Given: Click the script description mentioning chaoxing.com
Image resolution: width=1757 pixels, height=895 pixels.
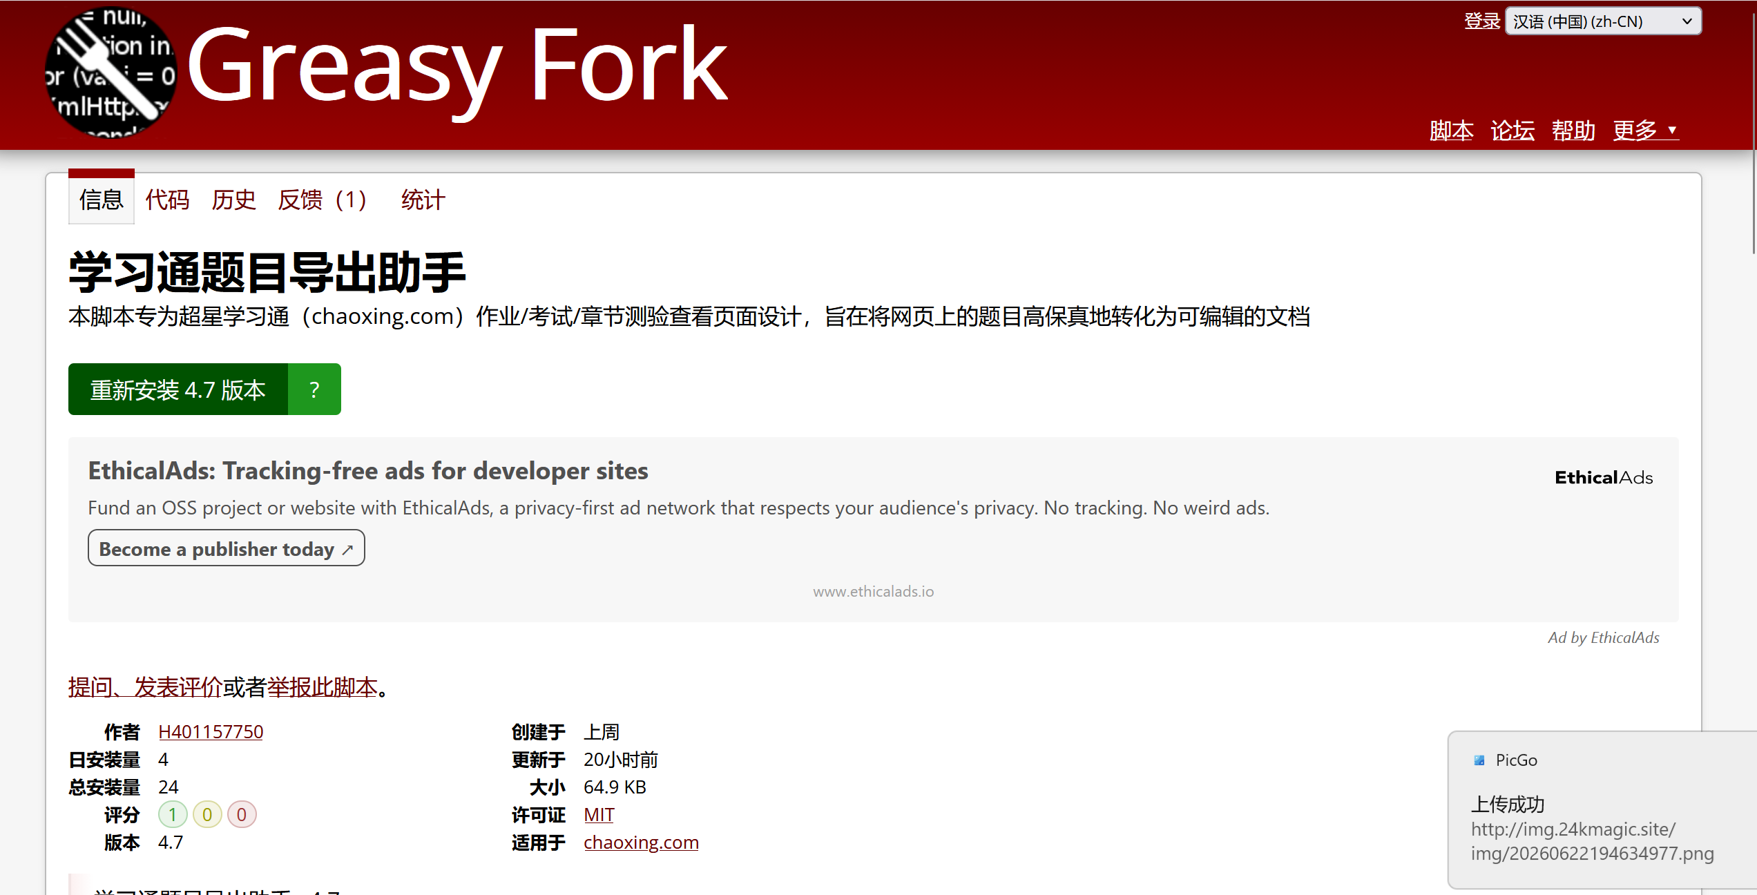Looking at the screenshot, I should [x=689, y=316].
